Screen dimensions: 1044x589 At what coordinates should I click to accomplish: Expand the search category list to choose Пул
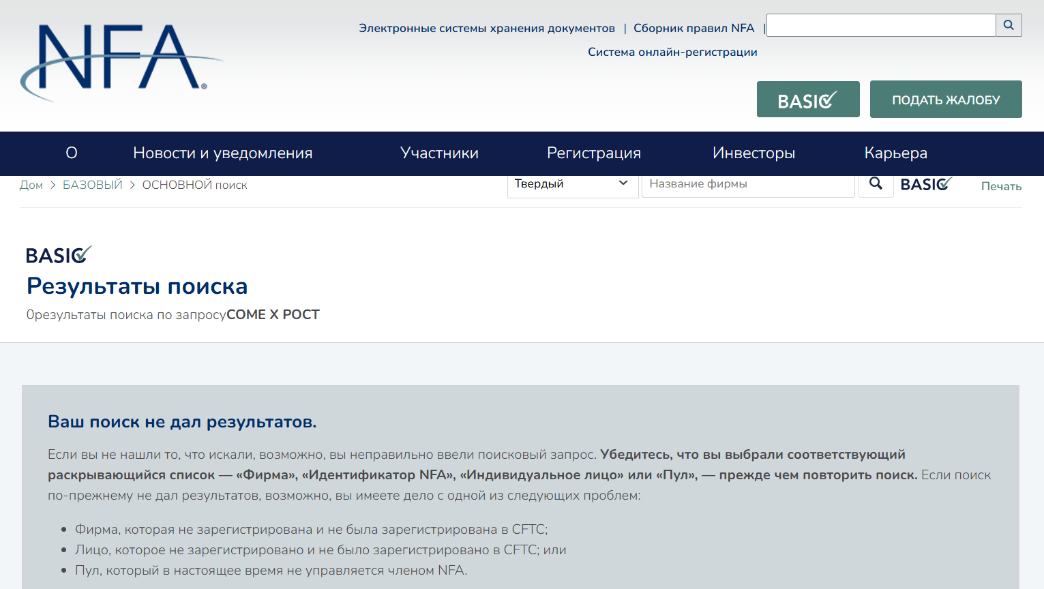[573, 183]
